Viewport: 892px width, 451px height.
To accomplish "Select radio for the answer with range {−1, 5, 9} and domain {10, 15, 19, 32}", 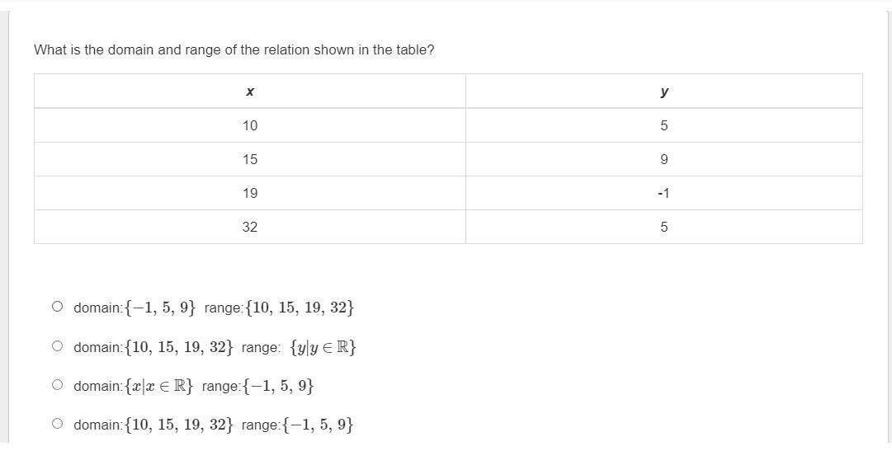I will pyautogui.click(x=57, y=424).
